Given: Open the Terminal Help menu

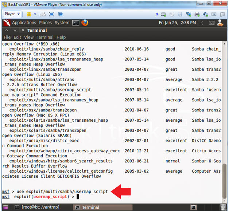Looking at the screenshot, I should click(x=61, y=38).
